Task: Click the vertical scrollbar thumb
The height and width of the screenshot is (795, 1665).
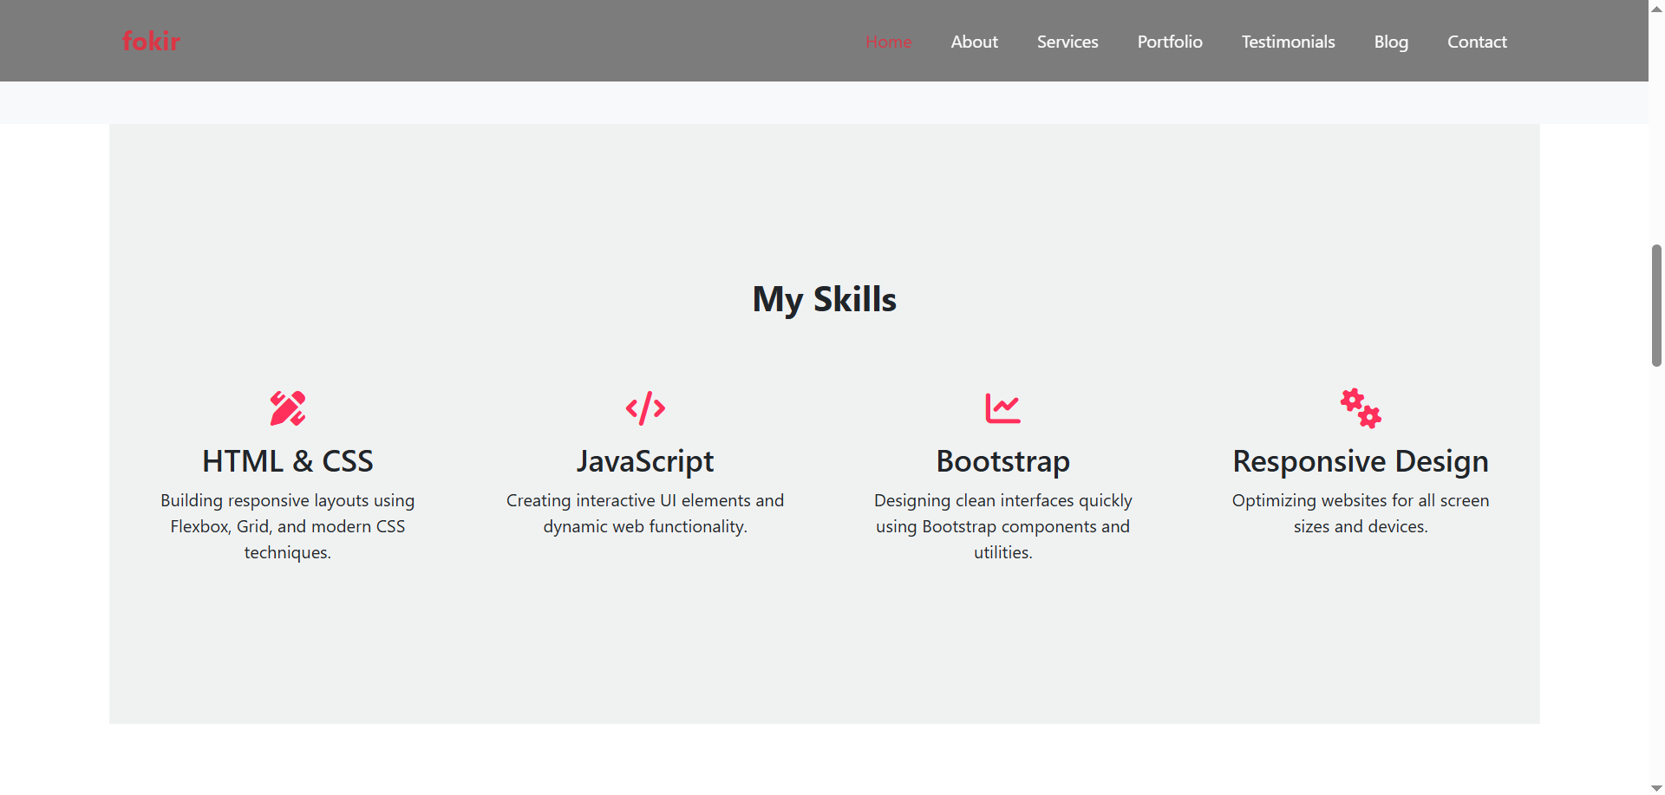Action: 1656,305
